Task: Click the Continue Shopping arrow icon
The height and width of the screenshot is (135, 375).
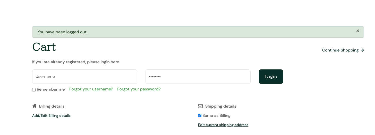Action: [362, 50]
